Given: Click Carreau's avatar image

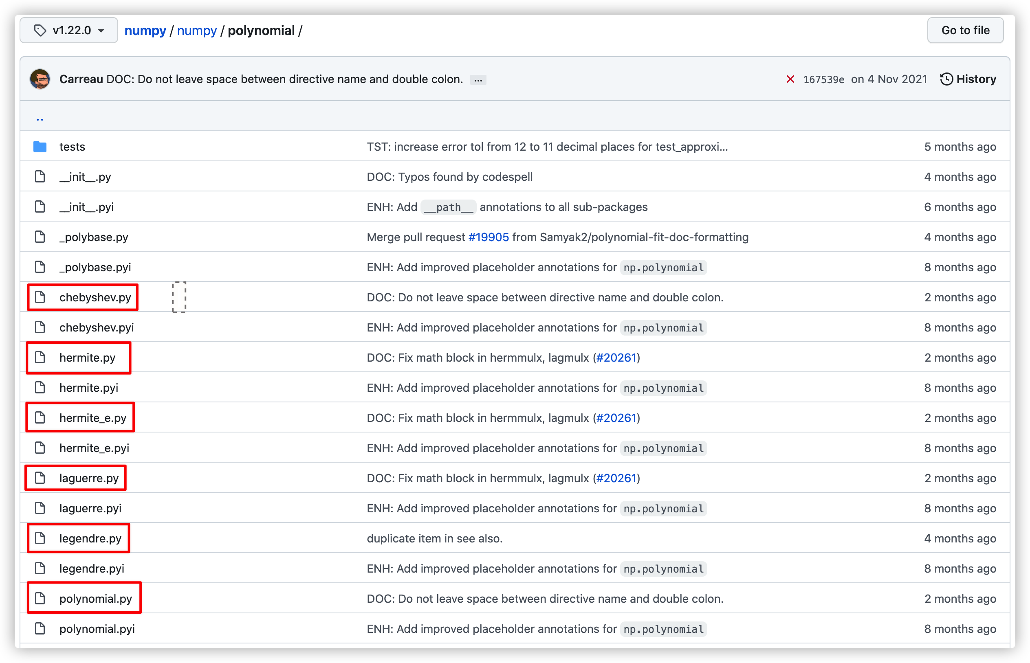Looking at the screenshot, I should (x=40, y=79).
